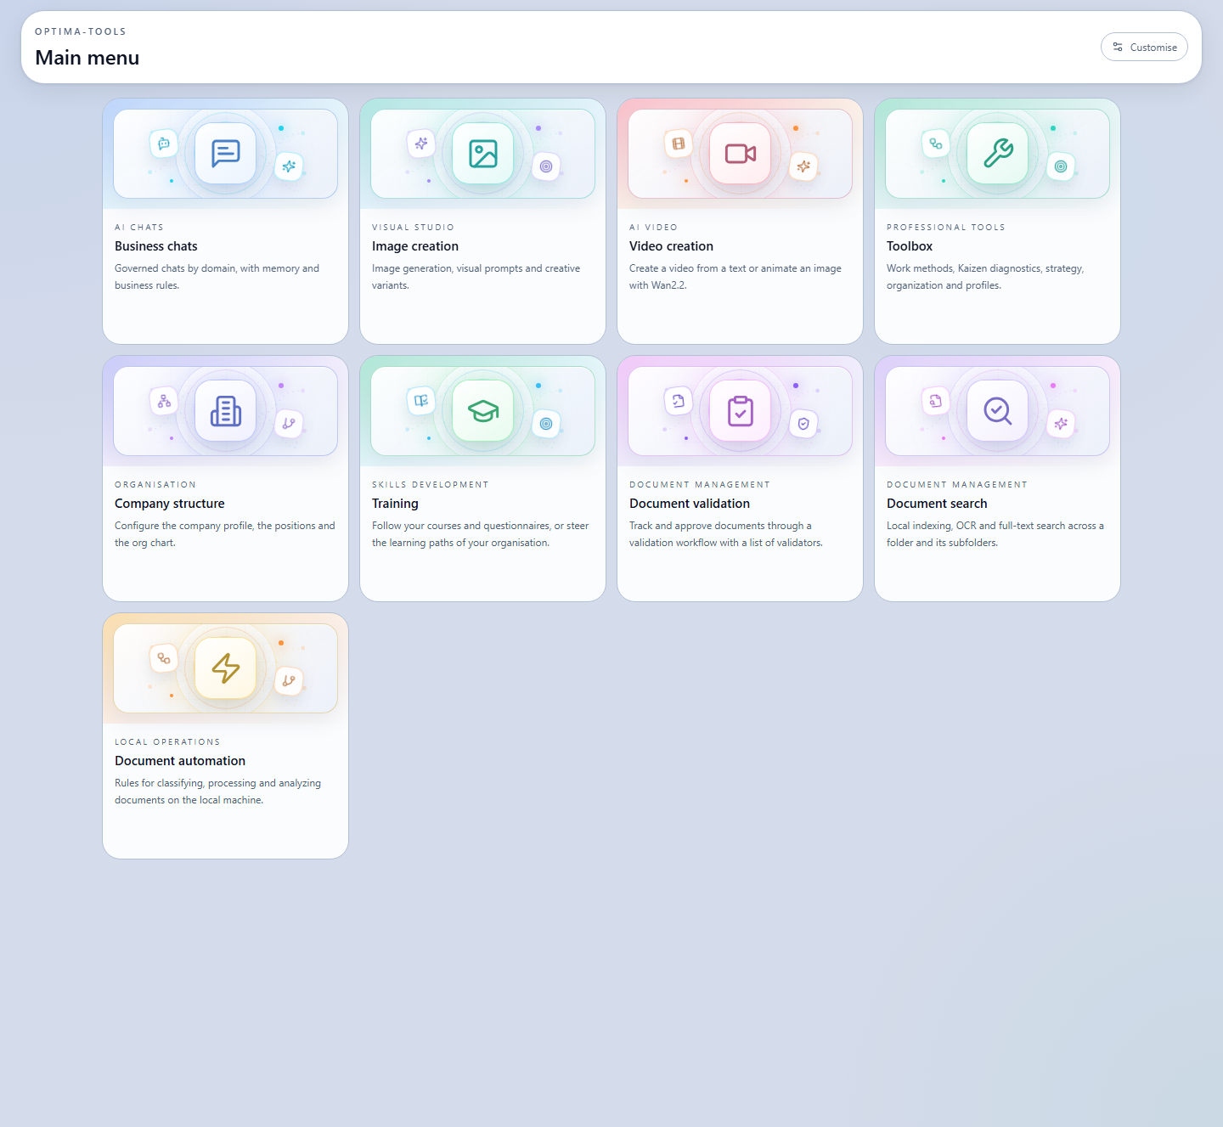This screenshot has width=1223, height=1127.
Task: Open Document automation title
Action: pos(180,761)
